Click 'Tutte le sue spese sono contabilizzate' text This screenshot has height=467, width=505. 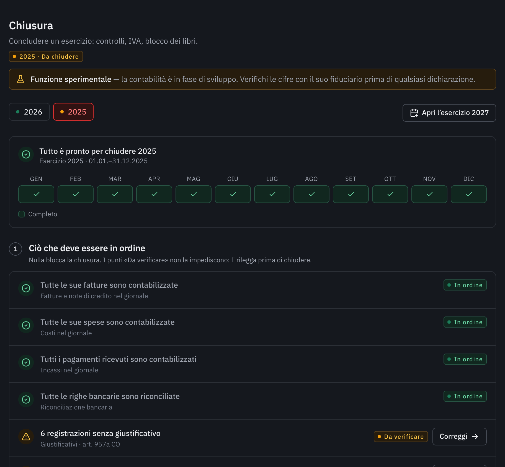[x=107, y=322]
